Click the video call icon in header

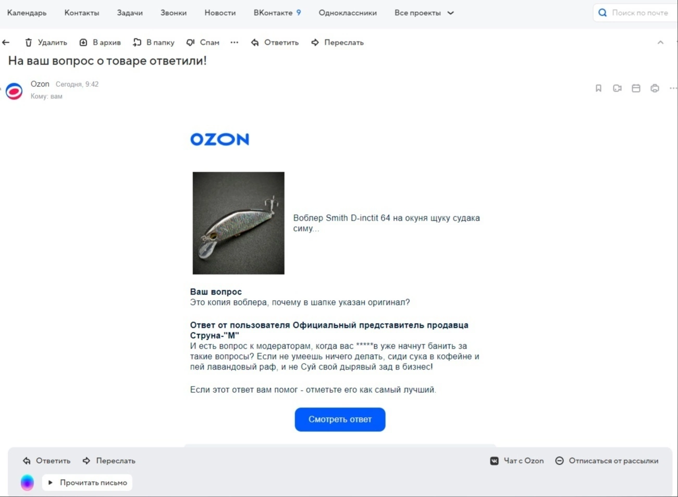(617, 88)
